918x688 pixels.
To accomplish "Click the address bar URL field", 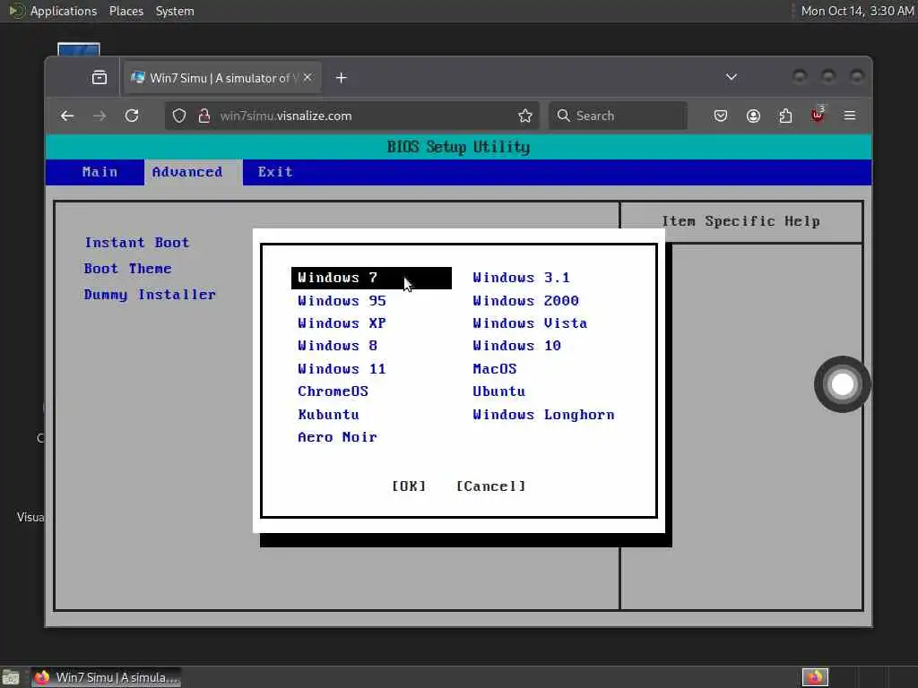I will coord(351,116).
